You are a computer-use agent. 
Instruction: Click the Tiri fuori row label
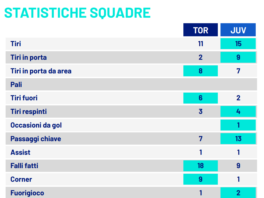(x=24, y=98)
